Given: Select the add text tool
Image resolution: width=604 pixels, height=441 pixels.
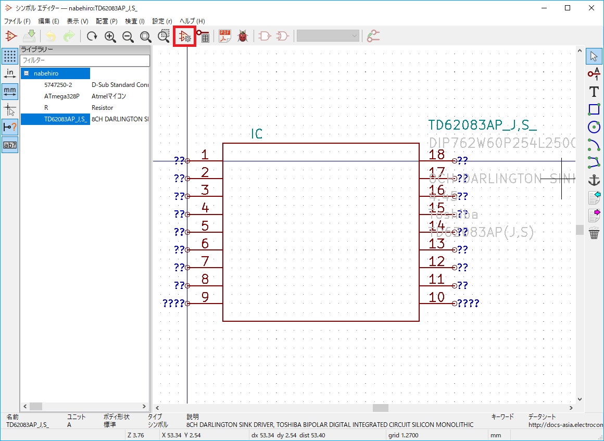Looking at the screenshot, I should (x=594, y=92).
